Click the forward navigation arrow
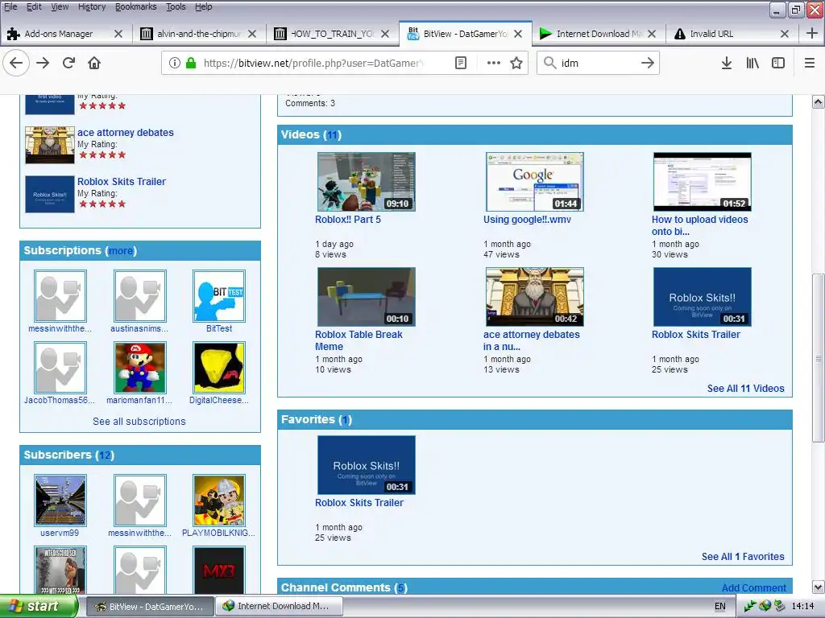This screenshot has height=618, width=825. click(43, 63)
